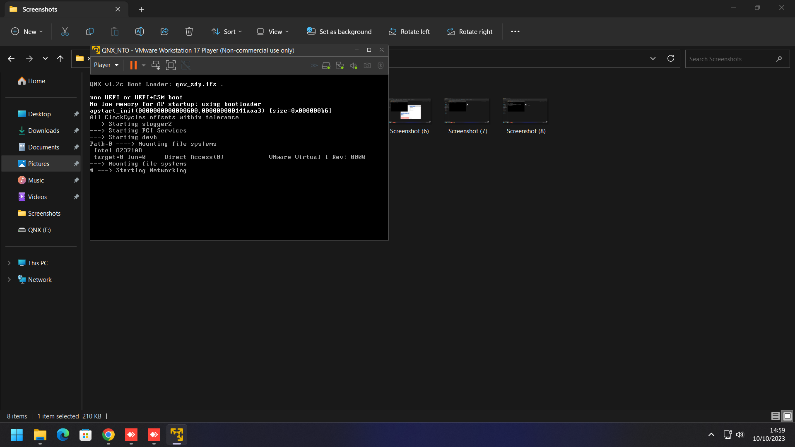795x447 pixels.
Task: Click the Share icon in Explorer toolbar
Action: [x=164, y=31]
